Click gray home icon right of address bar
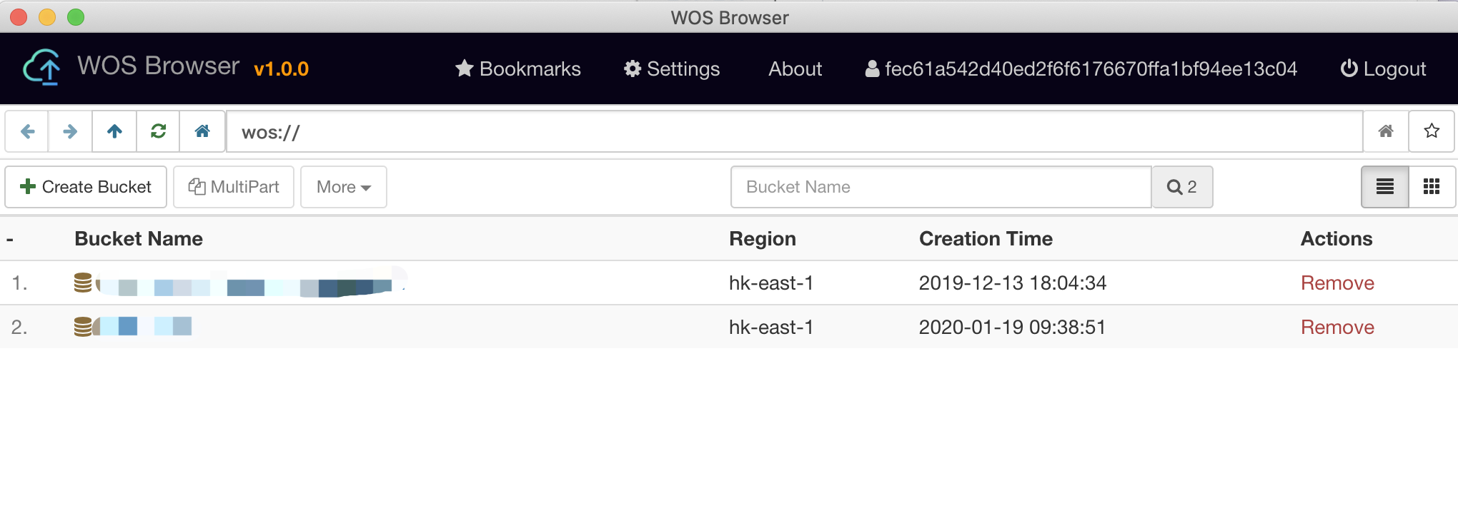This screenshot has width=1458, height=518. click(x=1386, y=131)
